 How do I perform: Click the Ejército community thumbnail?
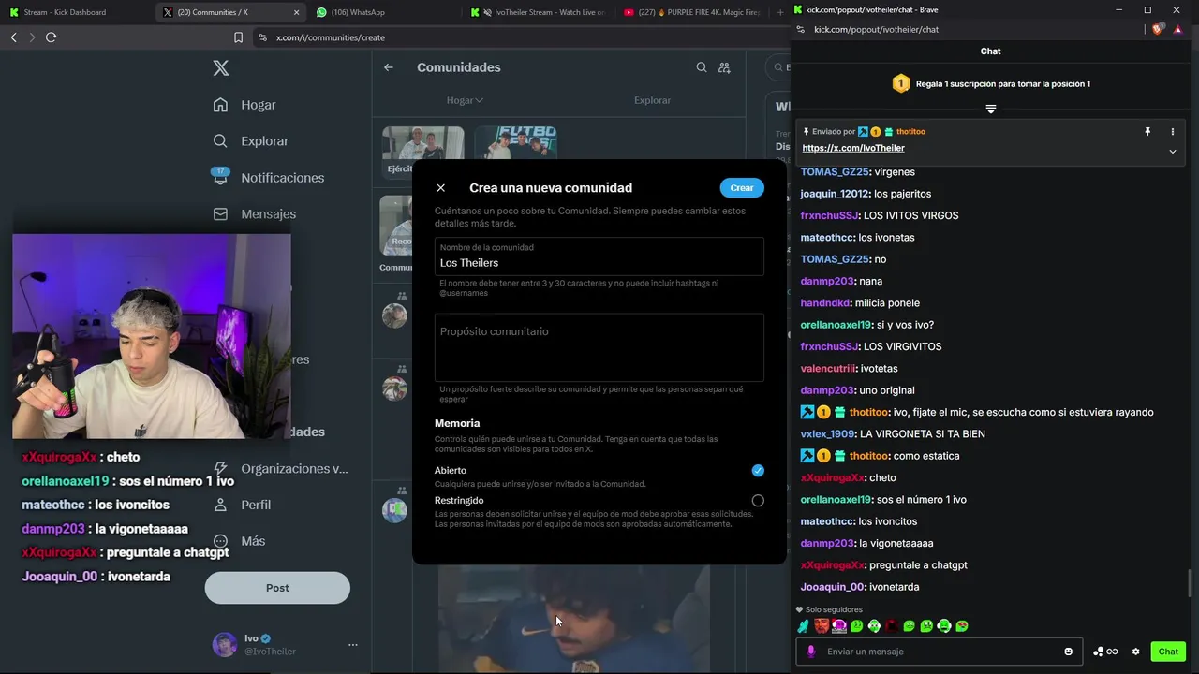[x=422, y=151]
